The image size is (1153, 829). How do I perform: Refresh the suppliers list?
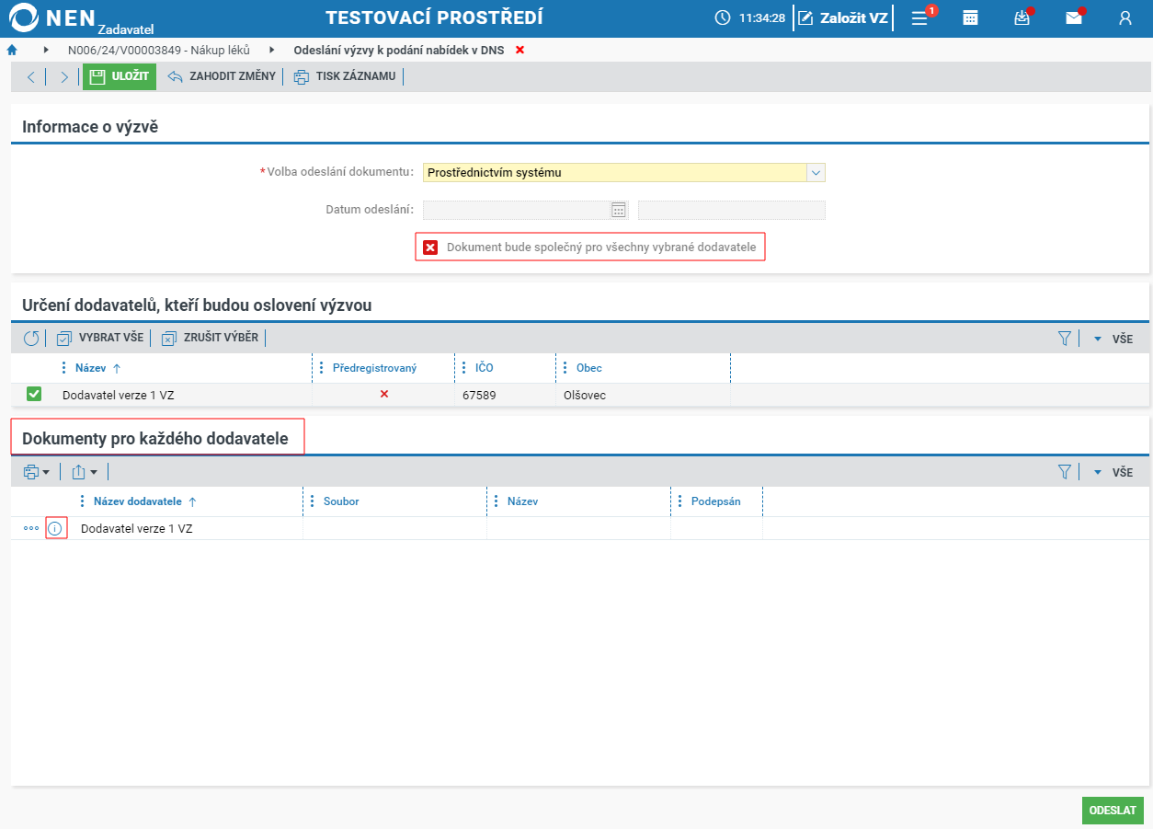(31, 339)
